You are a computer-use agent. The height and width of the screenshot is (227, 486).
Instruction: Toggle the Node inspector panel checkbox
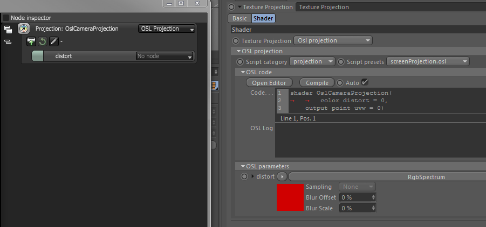coord(5,18)
